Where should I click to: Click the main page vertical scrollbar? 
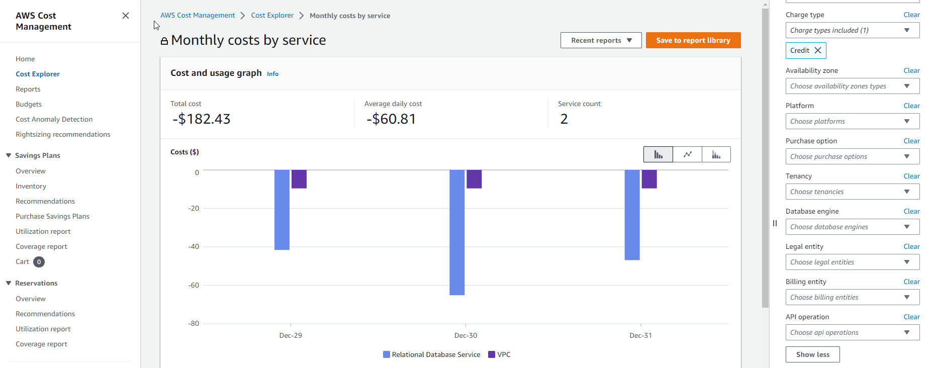(765, 158)
